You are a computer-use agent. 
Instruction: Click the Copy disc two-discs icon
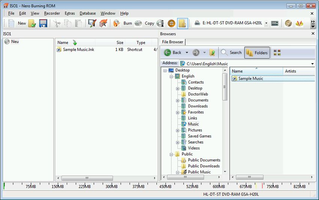click(x=138, y=23)
